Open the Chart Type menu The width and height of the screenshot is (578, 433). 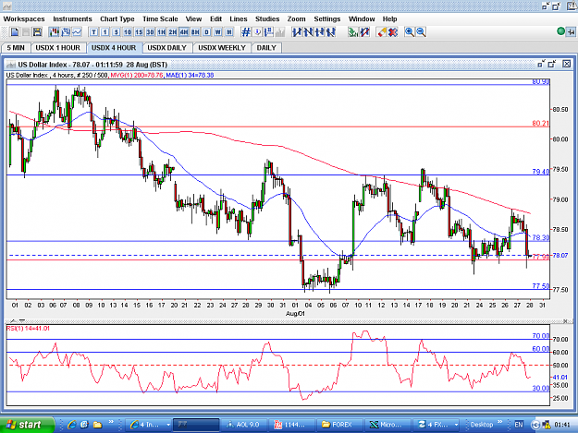click(117, 19)
